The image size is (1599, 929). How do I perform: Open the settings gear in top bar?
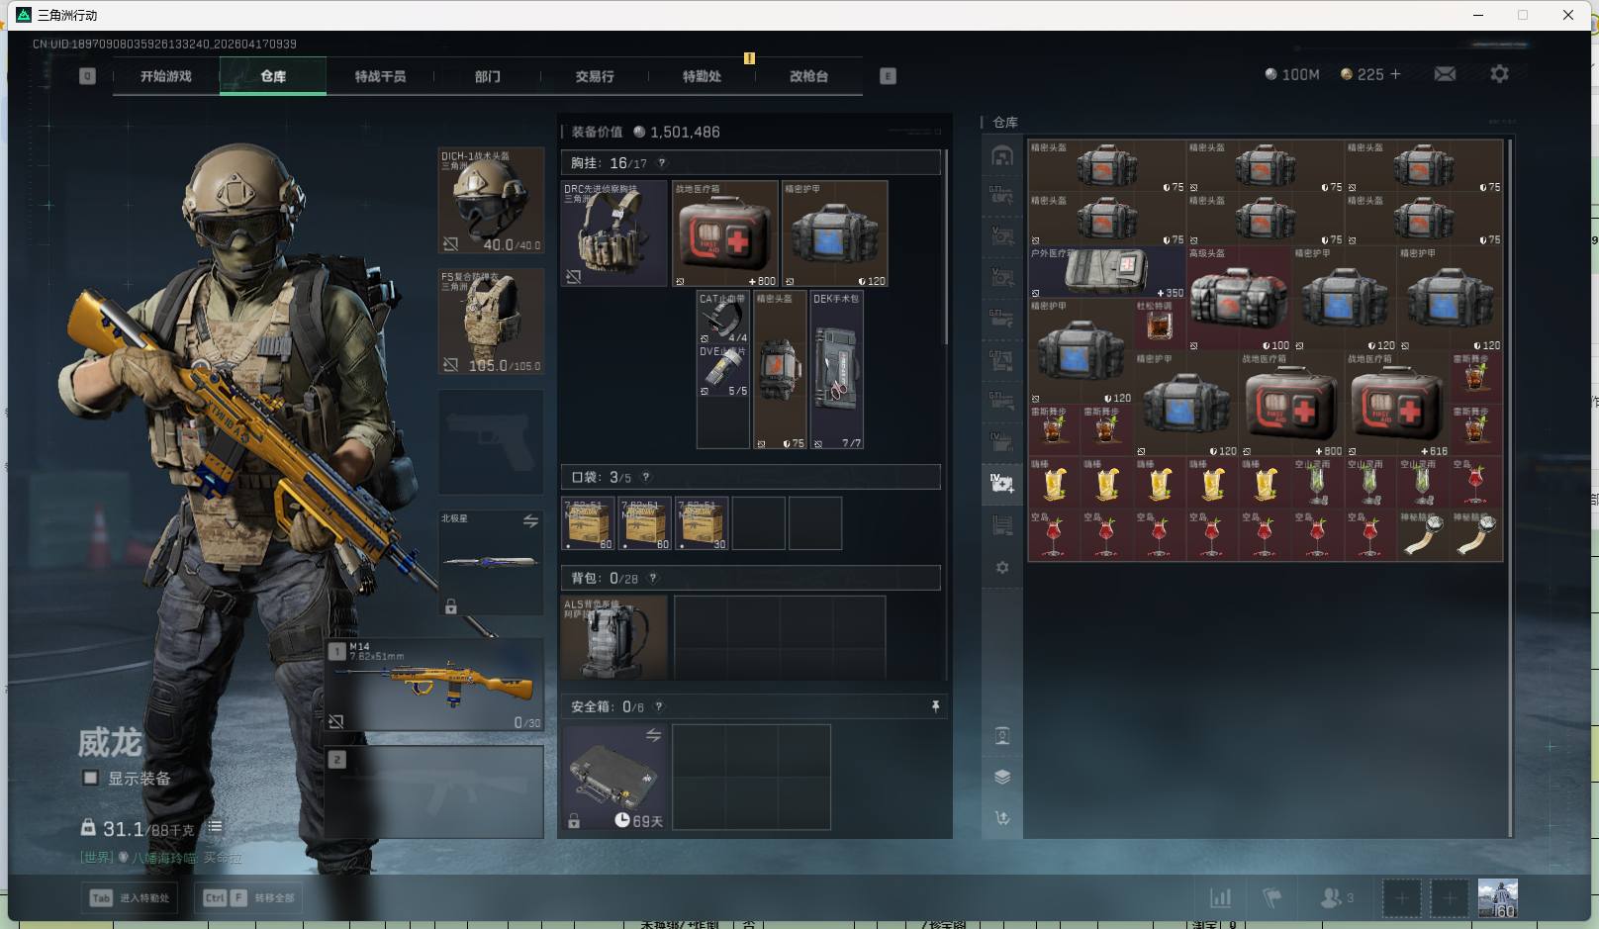point(1499,74)
